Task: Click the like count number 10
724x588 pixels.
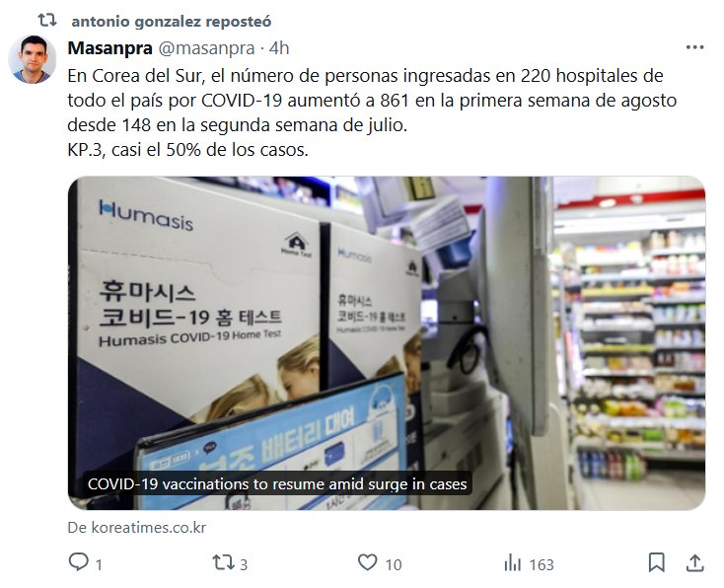Action: point(394,564)
